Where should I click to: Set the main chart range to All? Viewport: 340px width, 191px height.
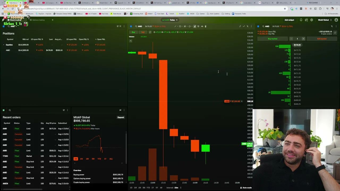click(x=161, y=188)
